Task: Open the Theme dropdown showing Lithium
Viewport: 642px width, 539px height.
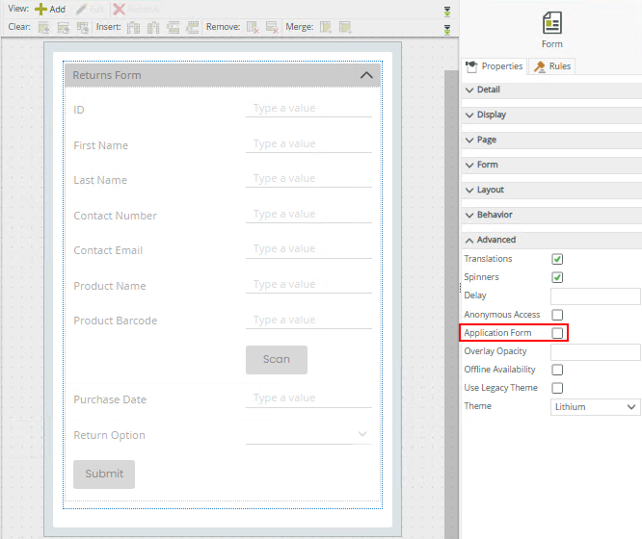Action: point(596,407)
